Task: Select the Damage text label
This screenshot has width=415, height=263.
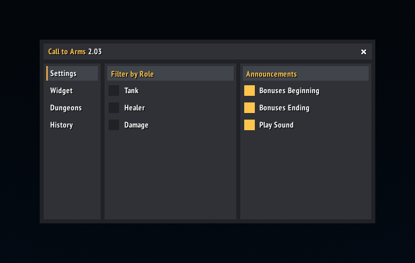Action: [x=136, y=125]
